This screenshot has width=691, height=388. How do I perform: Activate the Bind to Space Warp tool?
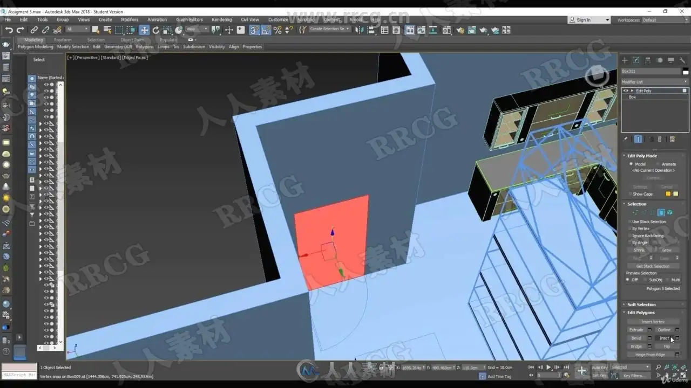point(57,30)
